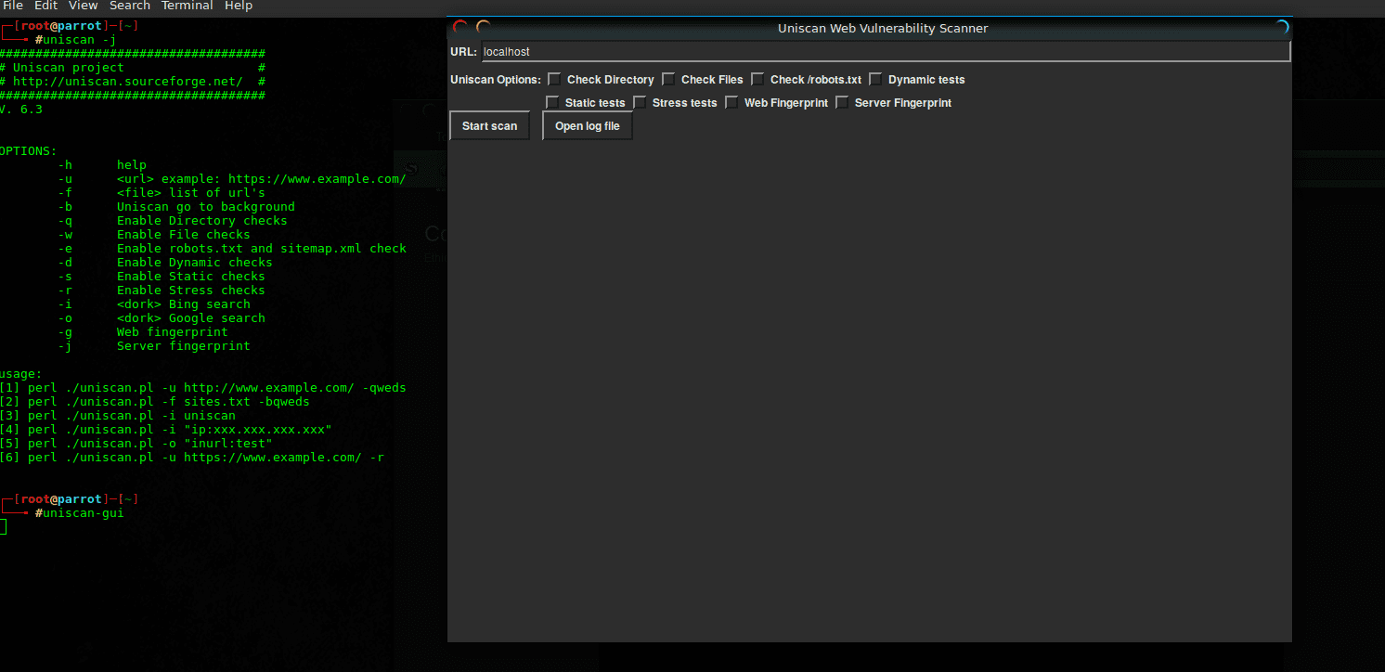Select the Static tests checkbox
The height and width of the screenshot is (672, 1385).
pos(553,102)
